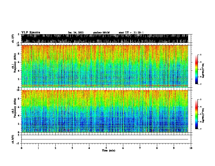Screen dimensions: 215x166
Task: Click the ch.1 colorbar "log(PSD)(V²/Hz)" label
Action: pyautogui.click(x=203, y=71)
